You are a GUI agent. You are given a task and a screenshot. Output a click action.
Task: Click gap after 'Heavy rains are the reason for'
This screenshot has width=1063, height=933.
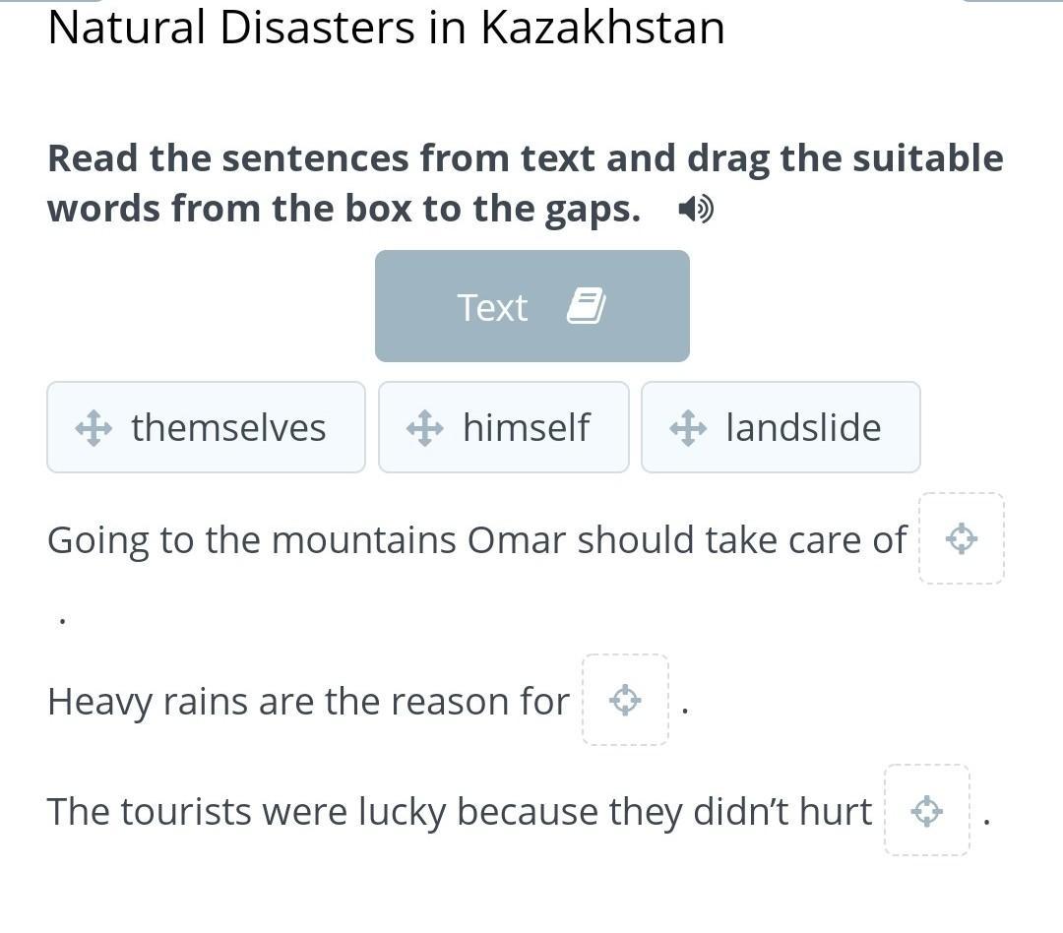tap(625, 700)
